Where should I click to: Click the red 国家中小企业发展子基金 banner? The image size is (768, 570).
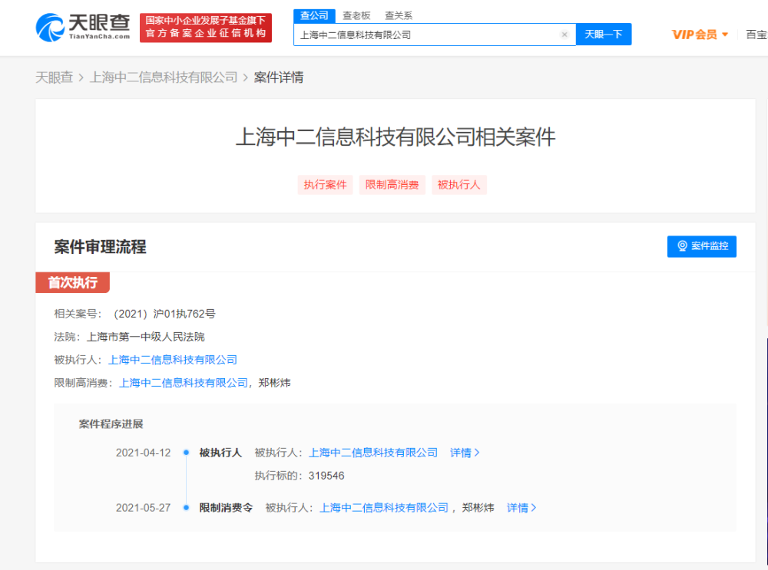click(x=206, y=28)
